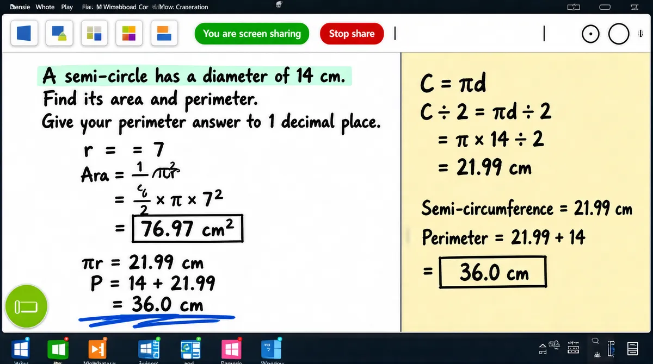The image size is (653, 364).
Task: Click the line 'Give your perimeter answer to 1 decimal place.'
Action: point(210,122)
